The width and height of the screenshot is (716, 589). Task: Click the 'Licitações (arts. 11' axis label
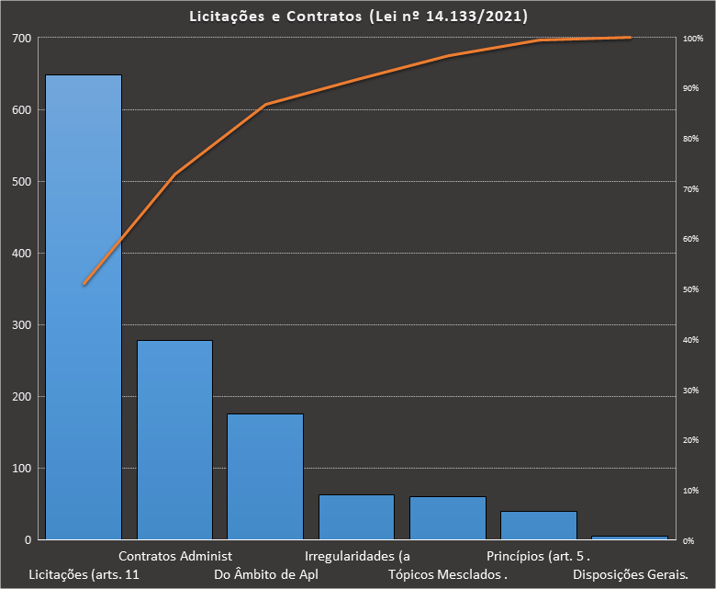click(84, 575)
